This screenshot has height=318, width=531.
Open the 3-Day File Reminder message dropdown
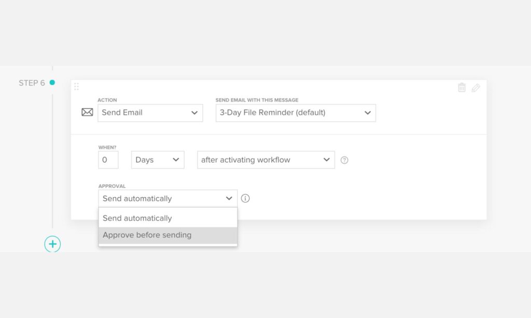click(x=296, y=113)
